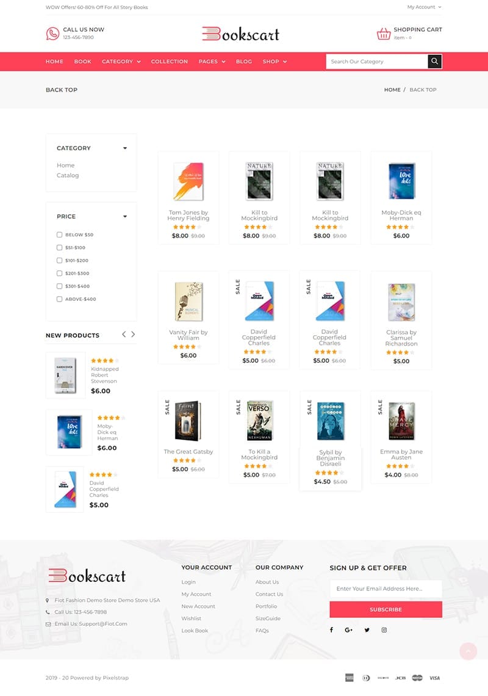Screen dimensions: 488x696
Task: Expand the SHOP menu dropdown
Action: pos(274,61)
